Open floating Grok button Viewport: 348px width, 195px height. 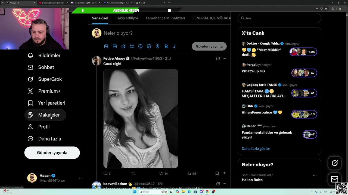point(334,163)
